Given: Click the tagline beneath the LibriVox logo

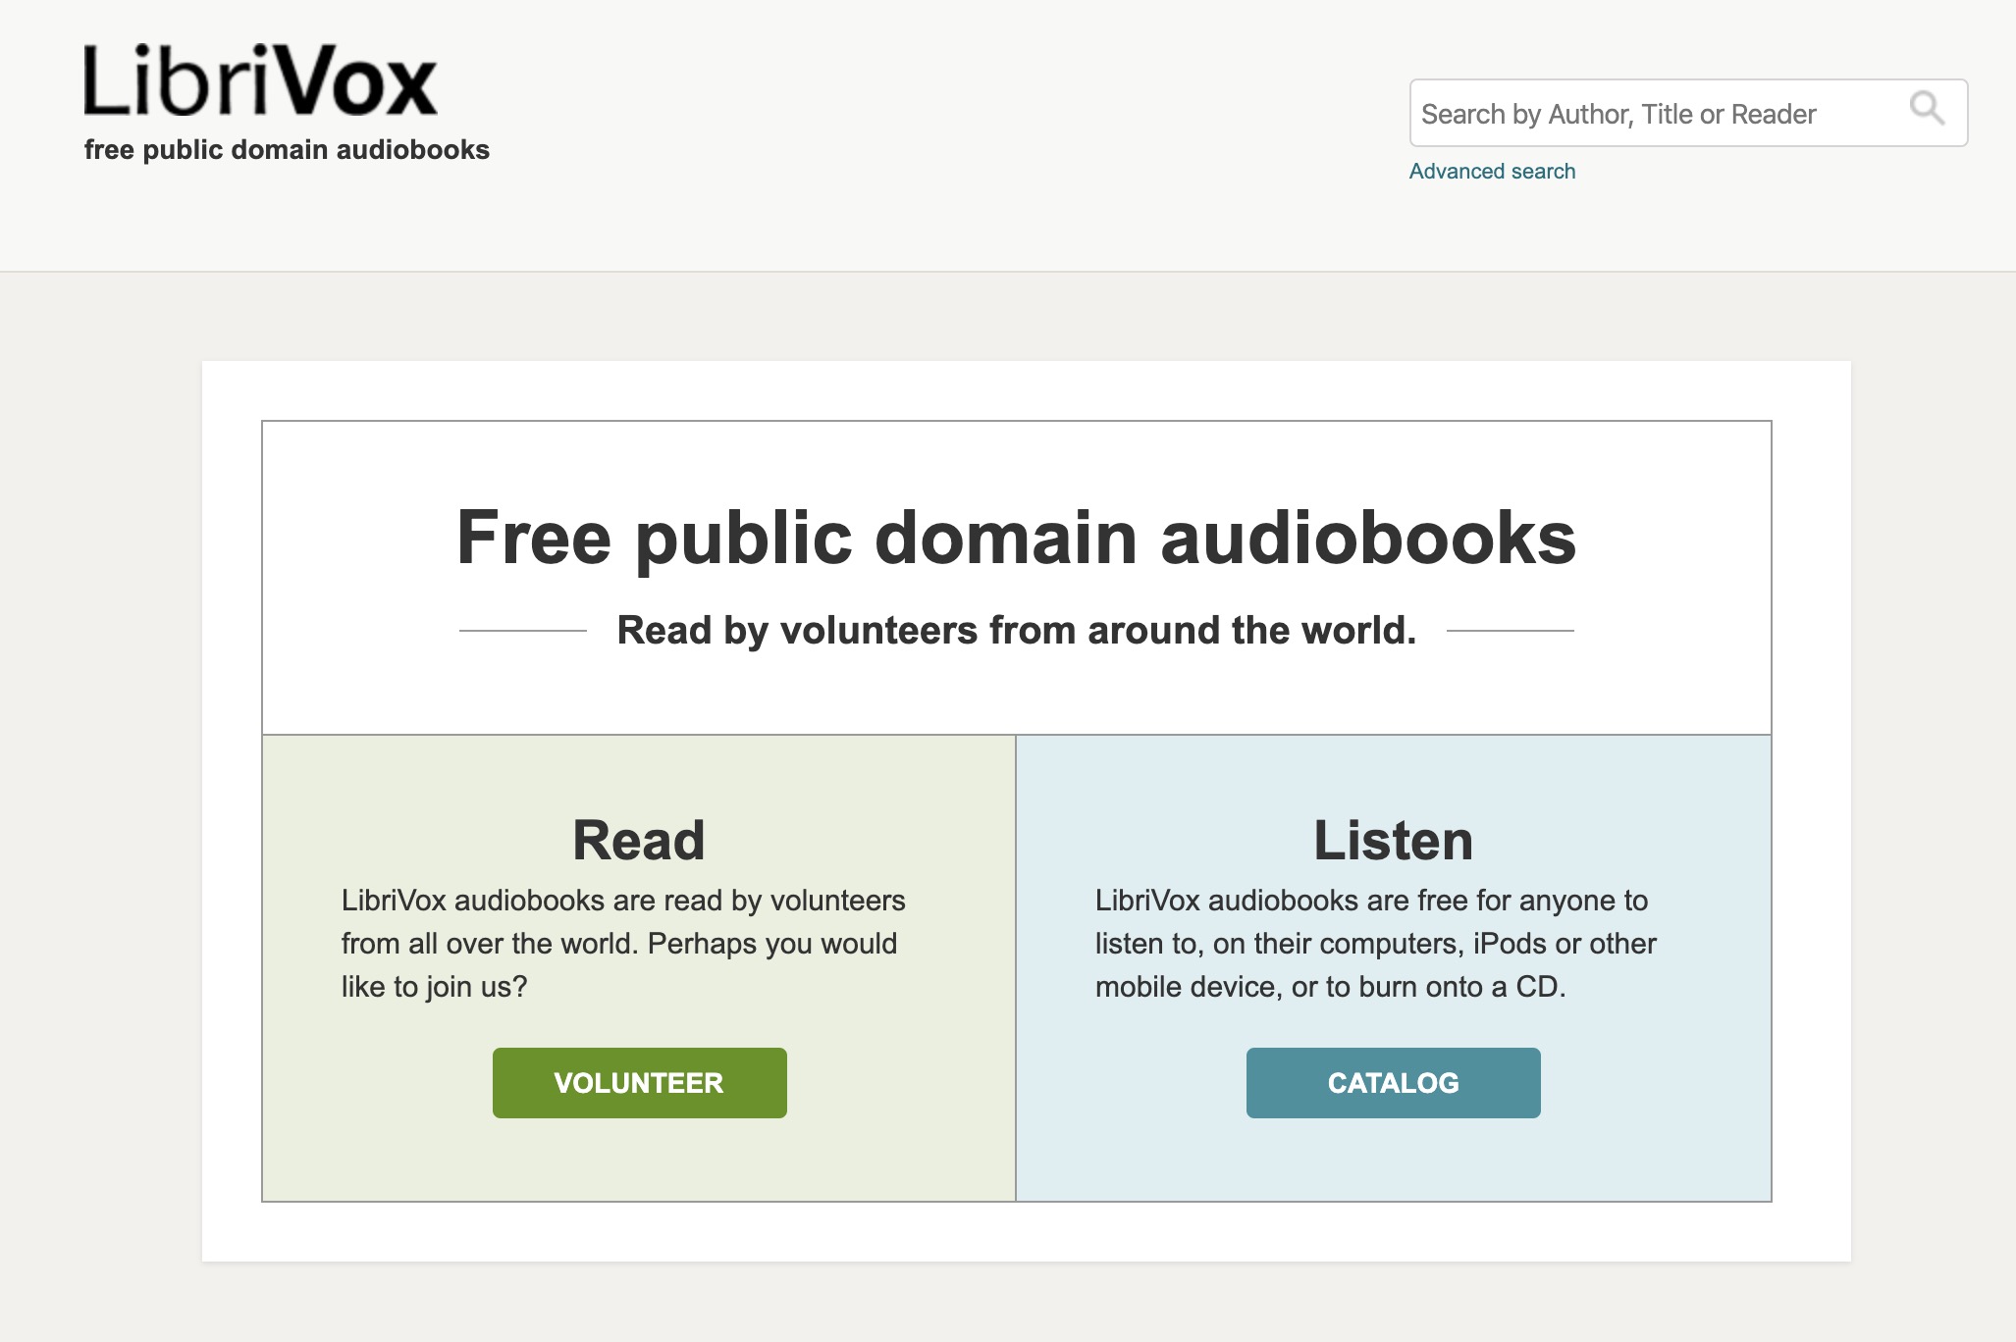Looking at the screenshot, I should click(287, 149).
